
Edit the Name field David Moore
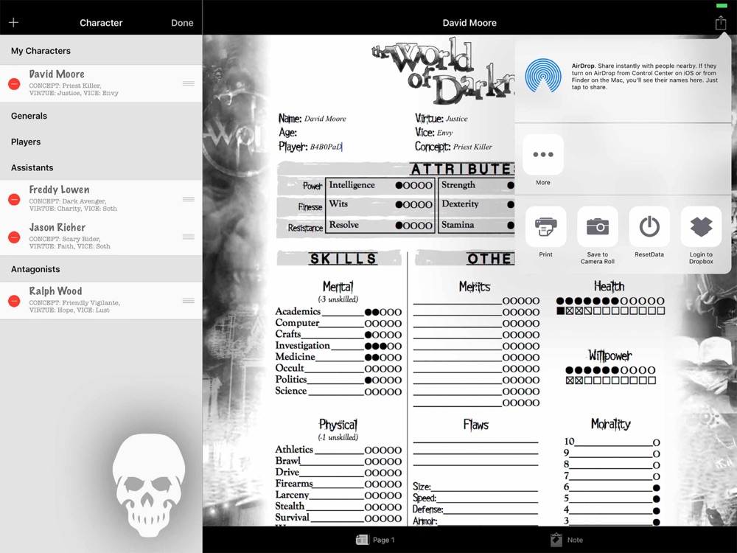pos(325,119)
